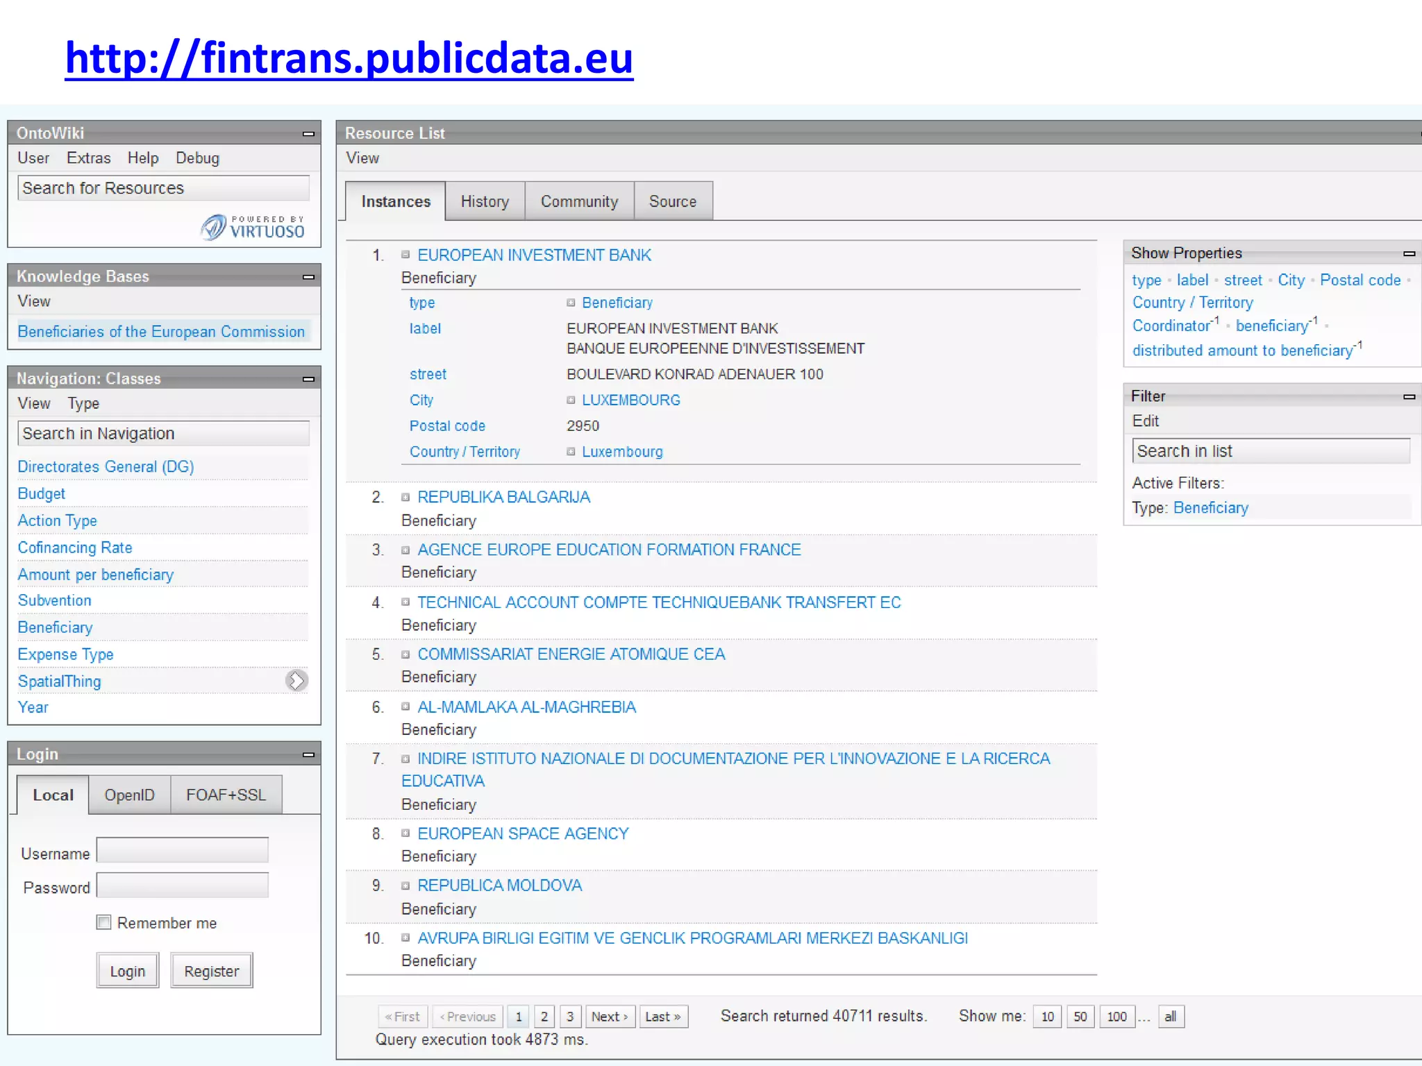
Task: Collapse the Navigation: Classes panel
Action: (308, 378)
